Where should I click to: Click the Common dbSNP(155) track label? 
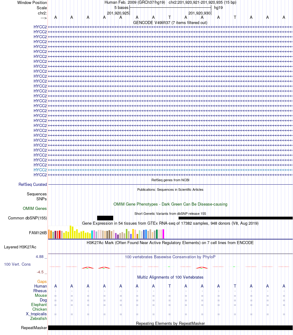click(x=27, y=218)
